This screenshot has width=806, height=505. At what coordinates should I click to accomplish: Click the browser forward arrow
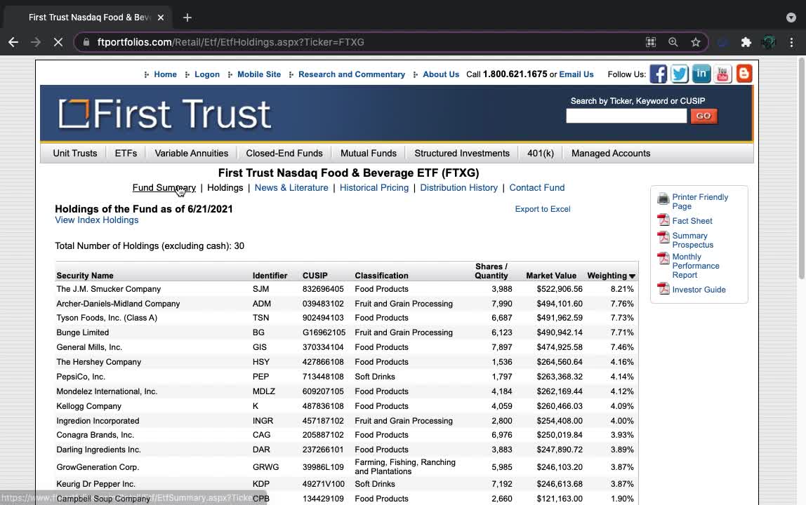pyautogui.click(x=36, y=42)
